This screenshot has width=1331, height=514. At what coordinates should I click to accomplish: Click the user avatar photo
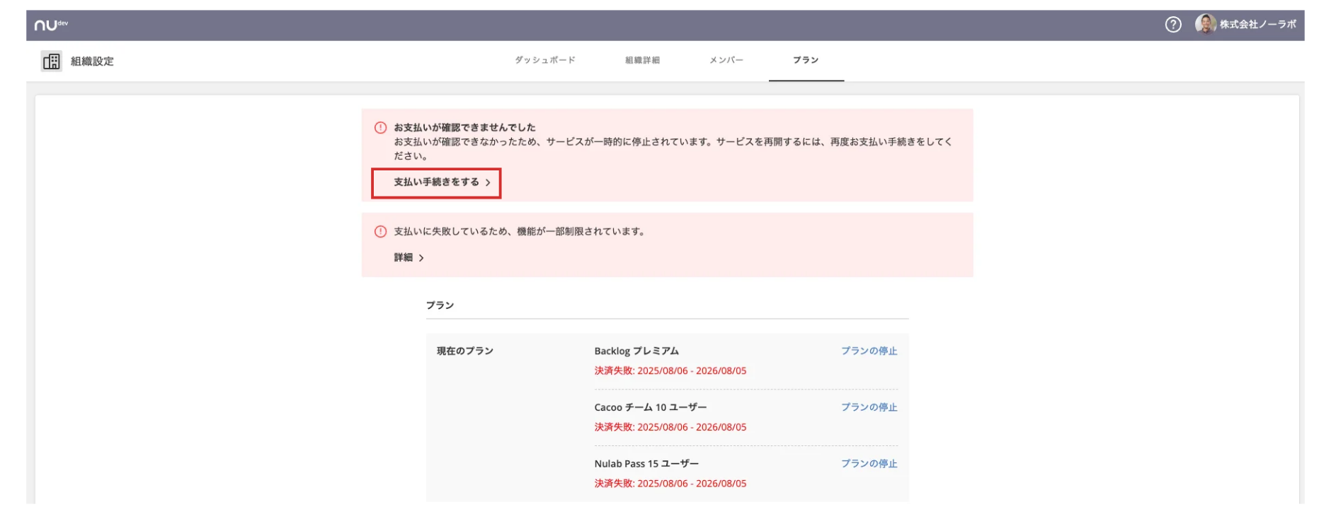[x=1206, y=24]
